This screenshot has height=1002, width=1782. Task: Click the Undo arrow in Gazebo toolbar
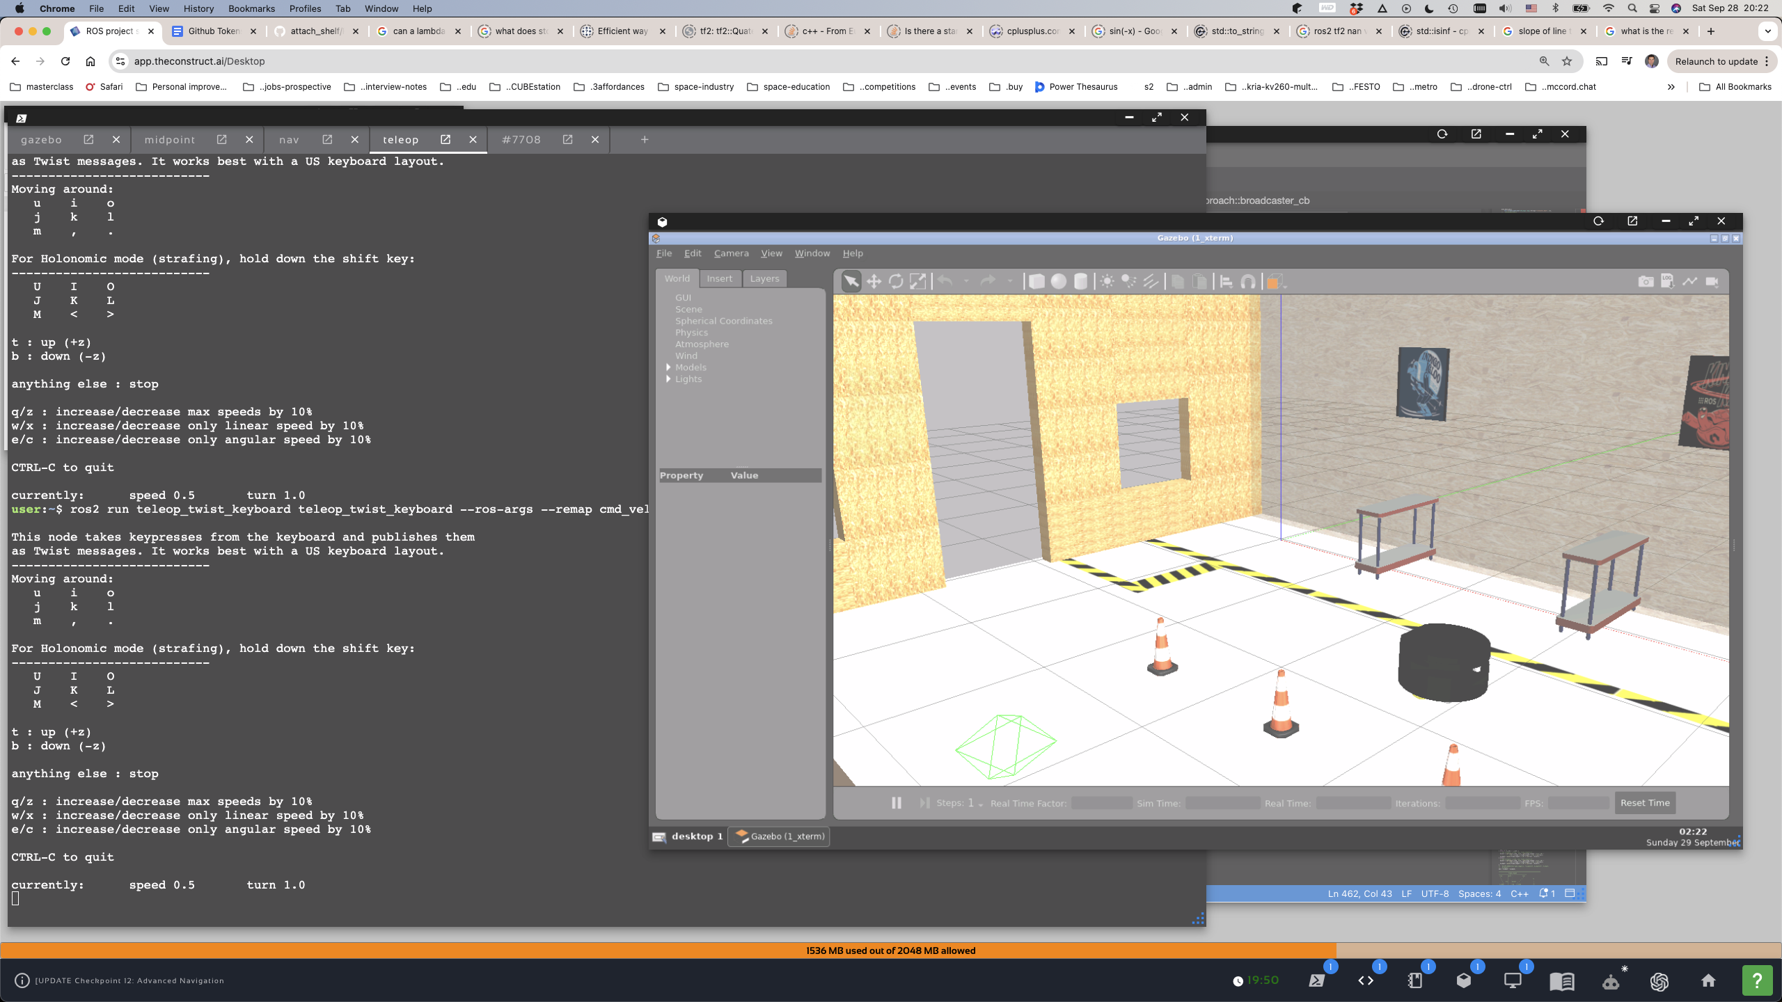click(945, 281)
